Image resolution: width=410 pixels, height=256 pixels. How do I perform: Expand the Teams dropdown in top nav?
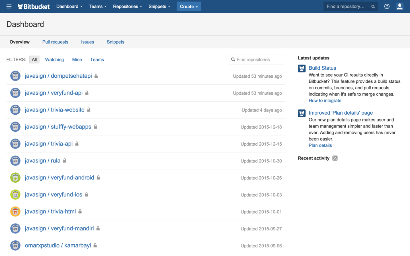(98, 7)
